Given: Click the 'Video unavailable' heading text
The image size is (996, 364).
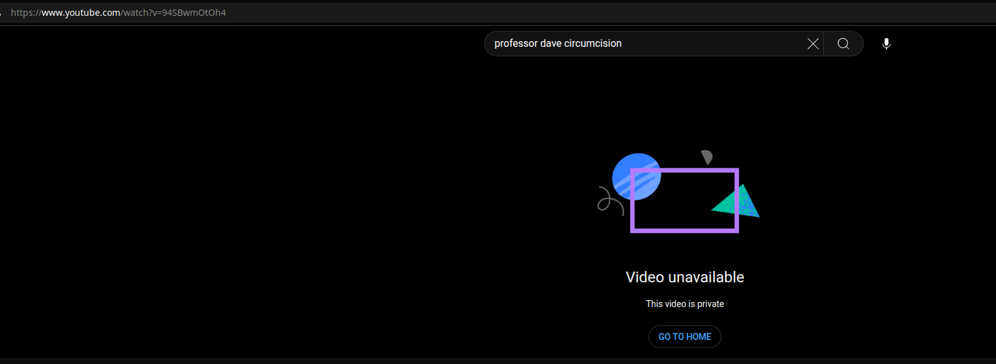Looking at the screenshot, I should (685, 277).
